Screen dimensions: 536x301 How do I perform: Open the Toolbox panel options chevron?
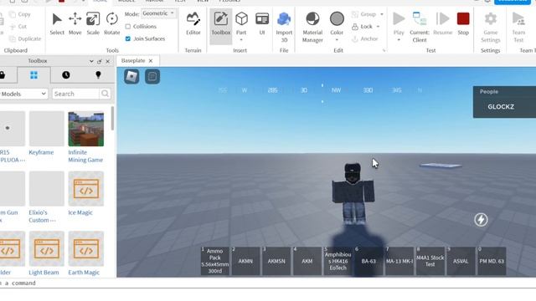91,61
